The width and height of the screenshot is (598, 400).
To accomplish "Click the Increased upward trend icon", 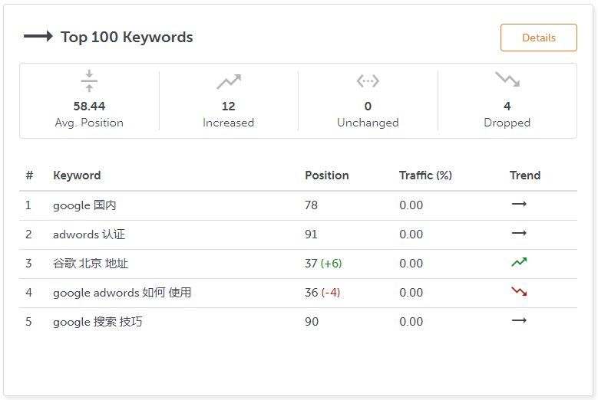I will pyautogui.click(x=229, y=81).
